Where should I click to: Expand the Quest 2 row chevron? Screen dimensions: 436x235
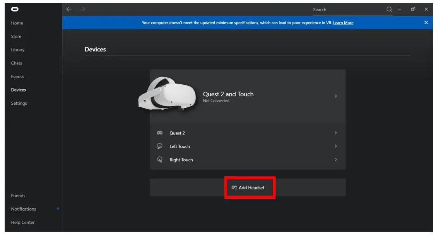coord(335,133)
